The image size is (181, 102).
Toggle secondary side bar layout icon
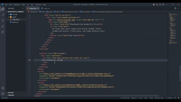[x=160, y=5]
